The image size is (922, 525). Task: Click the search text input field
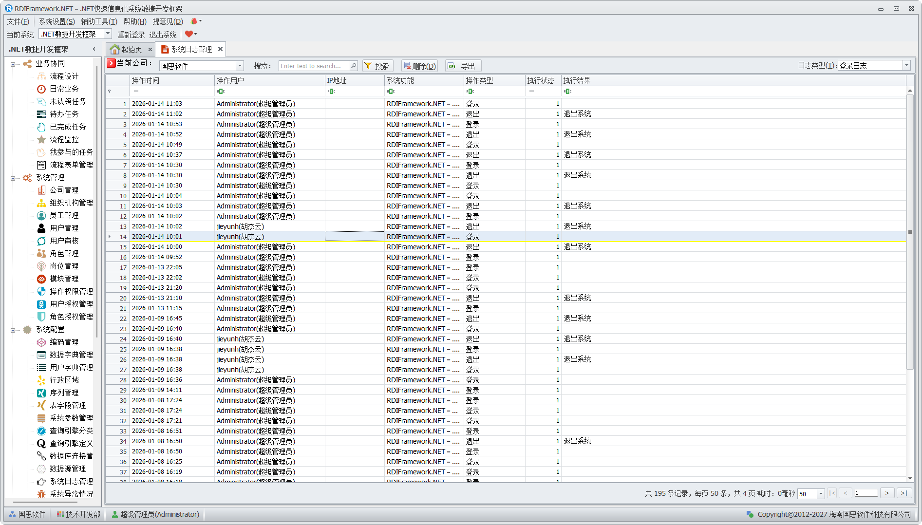(314, 66)
